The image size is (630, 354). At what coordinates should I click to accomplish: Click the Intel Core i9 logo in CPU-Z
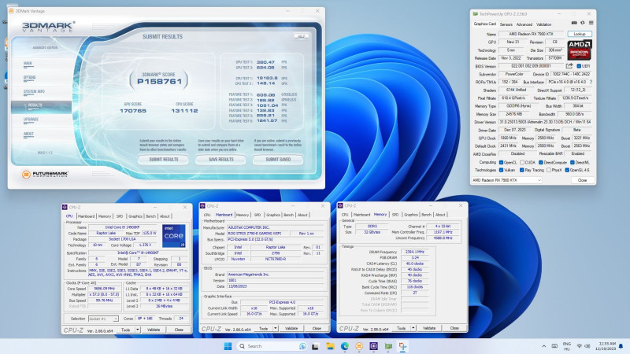[173, 235]
